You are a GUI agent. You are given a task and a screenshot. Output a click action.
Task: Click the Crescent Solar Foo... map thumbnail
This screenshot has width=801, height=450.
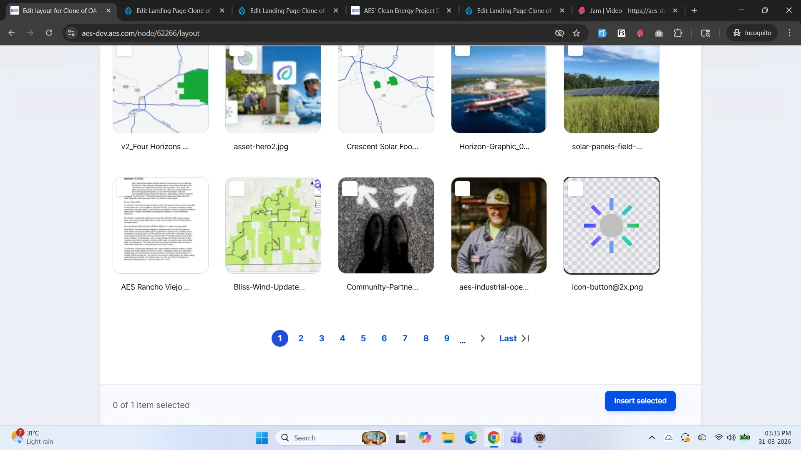386,89
